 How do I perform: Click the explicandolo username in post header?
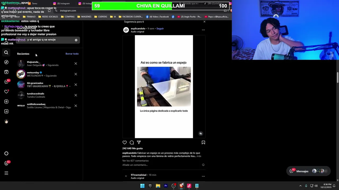[x=138, y=28]
